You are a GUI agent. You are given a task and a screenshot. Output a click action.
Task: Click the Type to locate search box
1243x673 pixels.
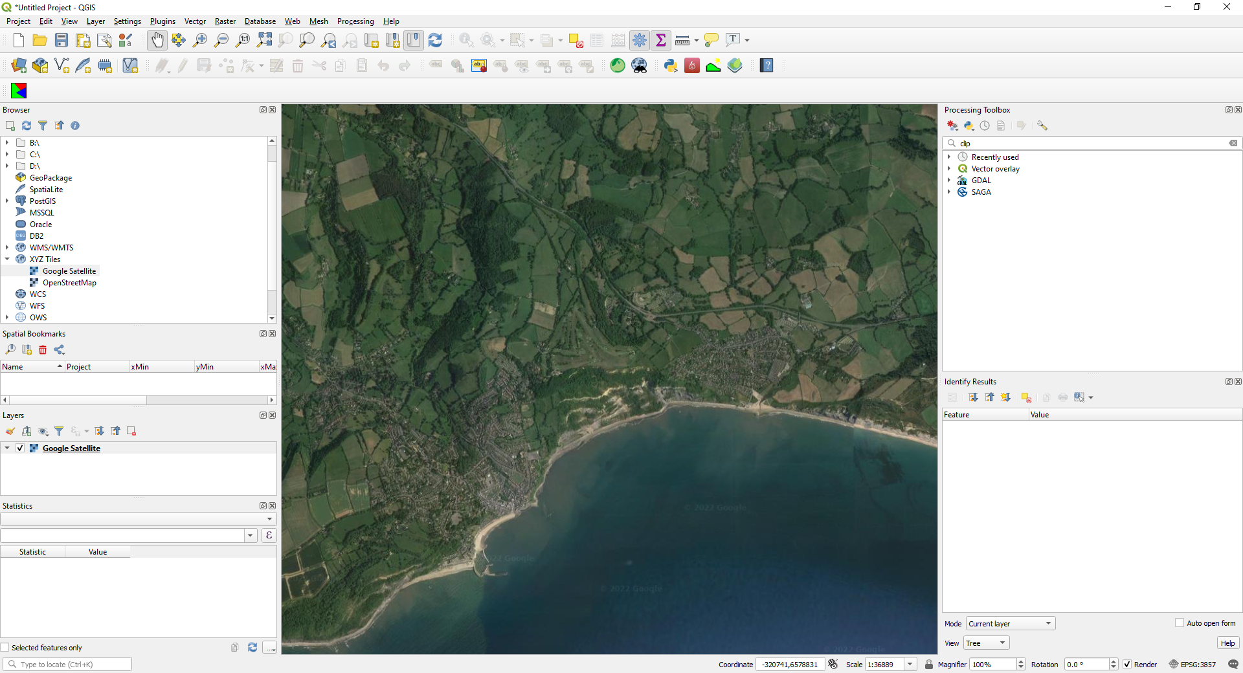pyautogui.click(x=67, y=664)
